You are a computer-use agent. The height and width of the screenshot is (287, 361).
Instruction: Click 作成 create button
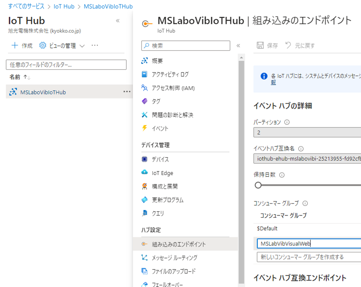point(22,46)
